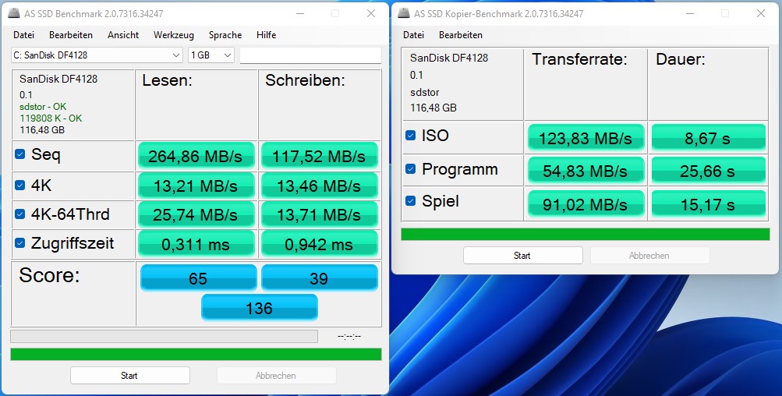
Task: Uncheck the ISO copy test checkbox
Action: pyautogui.click(x=410, y=135)
